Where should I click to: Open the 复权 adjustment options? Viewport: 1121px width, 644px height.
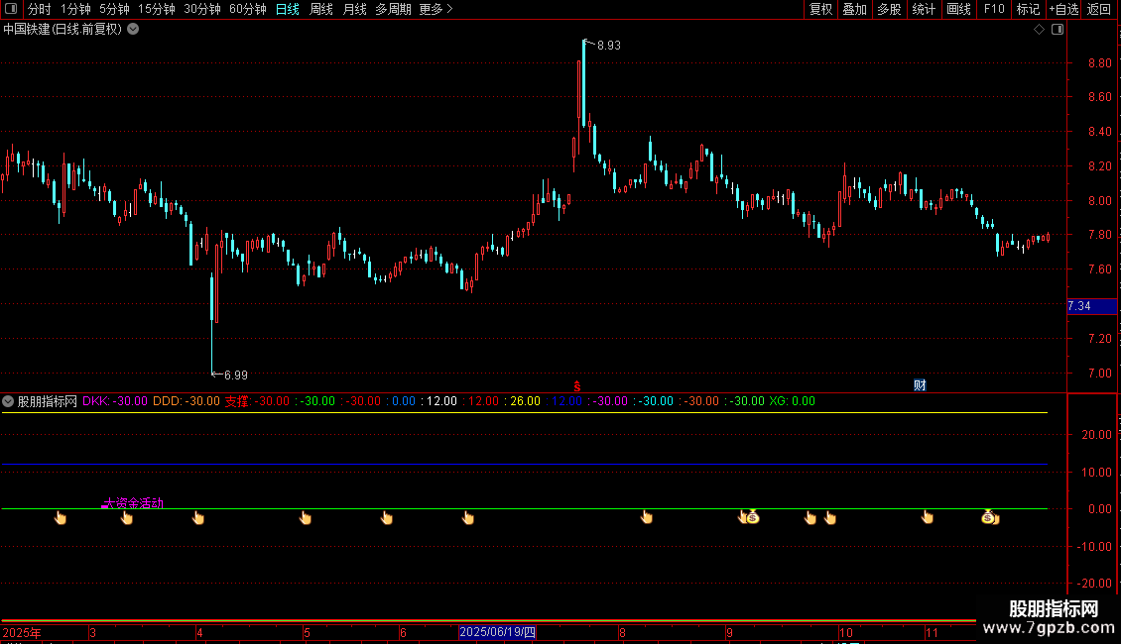pyautogui.click(x=820, y=9)
